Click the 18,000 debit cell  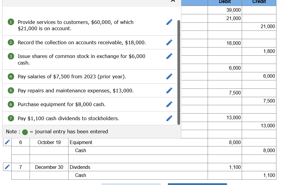point(225,43)
